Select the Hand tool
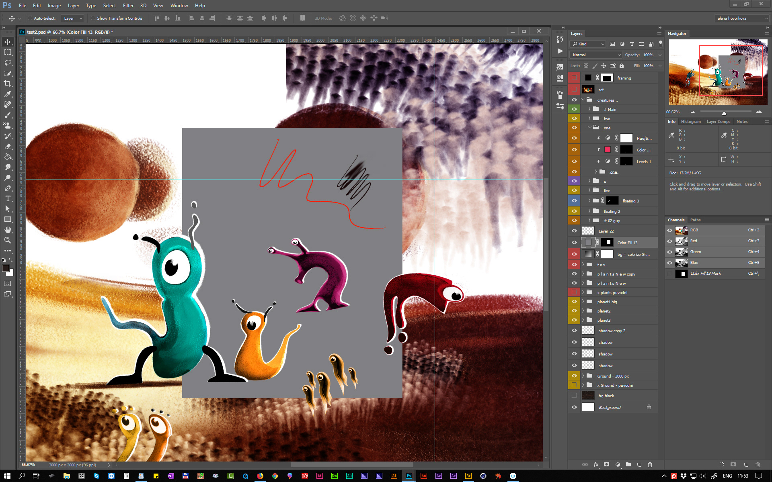This screenshot has width=772, height=482. tap(8, 230)
